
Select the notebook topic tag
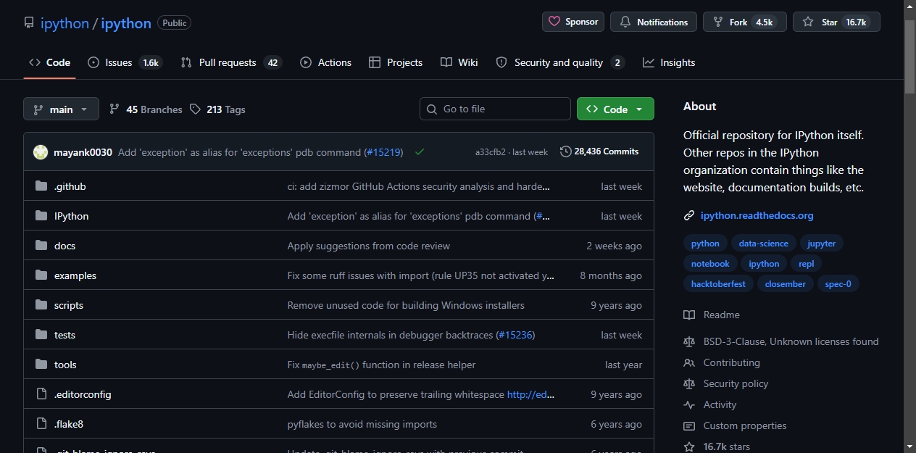click(x=710, y=264)
